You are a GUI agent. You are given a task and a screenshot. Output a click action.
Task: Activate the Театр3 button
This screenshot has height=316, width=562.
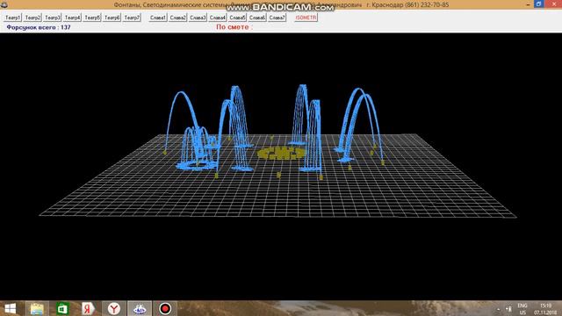(53, 18)
